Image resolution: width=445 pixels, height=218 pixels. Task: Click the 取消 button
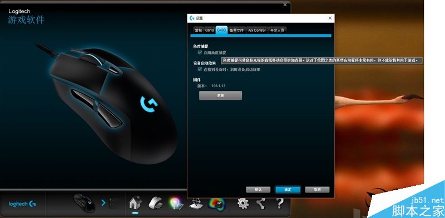point(317,190)
